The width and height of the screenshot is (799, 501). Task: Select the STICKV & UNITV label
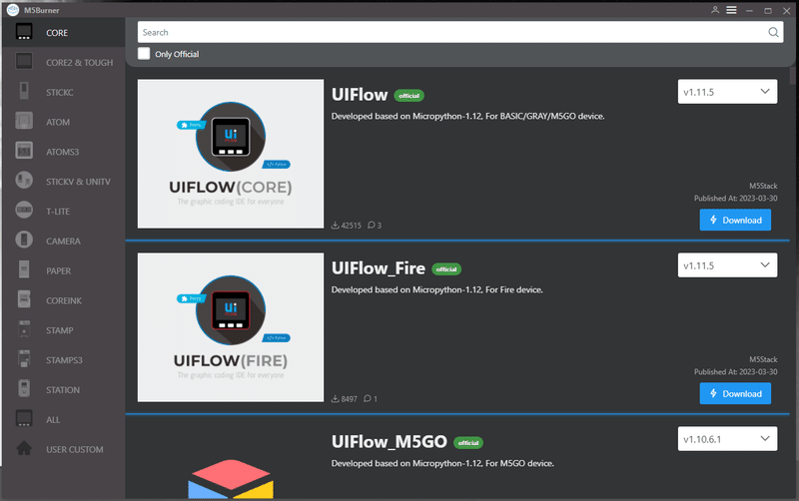(78, 182)
